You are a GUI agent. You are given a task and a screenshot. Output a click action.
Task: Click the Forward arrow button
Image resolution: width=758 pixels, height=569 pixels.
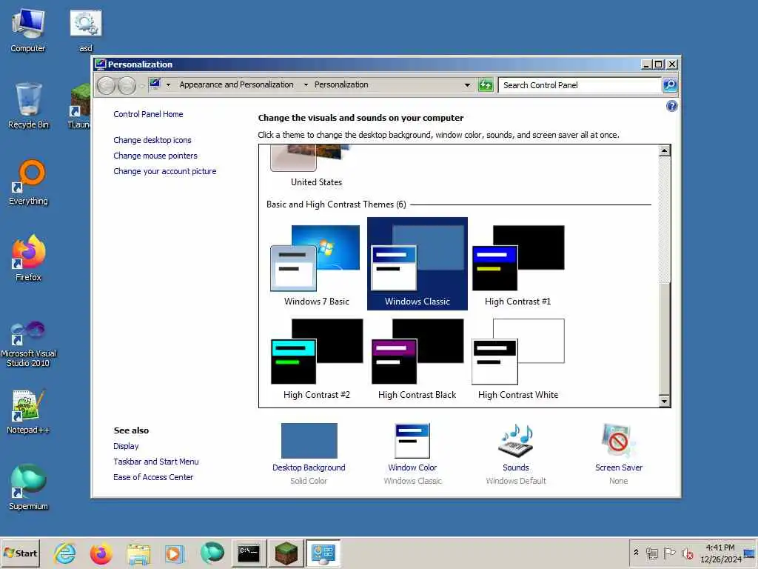127,86
